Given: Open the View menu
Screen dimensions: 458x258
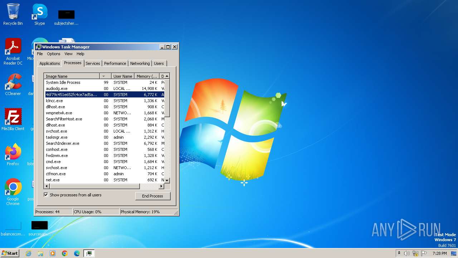Looking at the screenshot, I should coord(68,54).
